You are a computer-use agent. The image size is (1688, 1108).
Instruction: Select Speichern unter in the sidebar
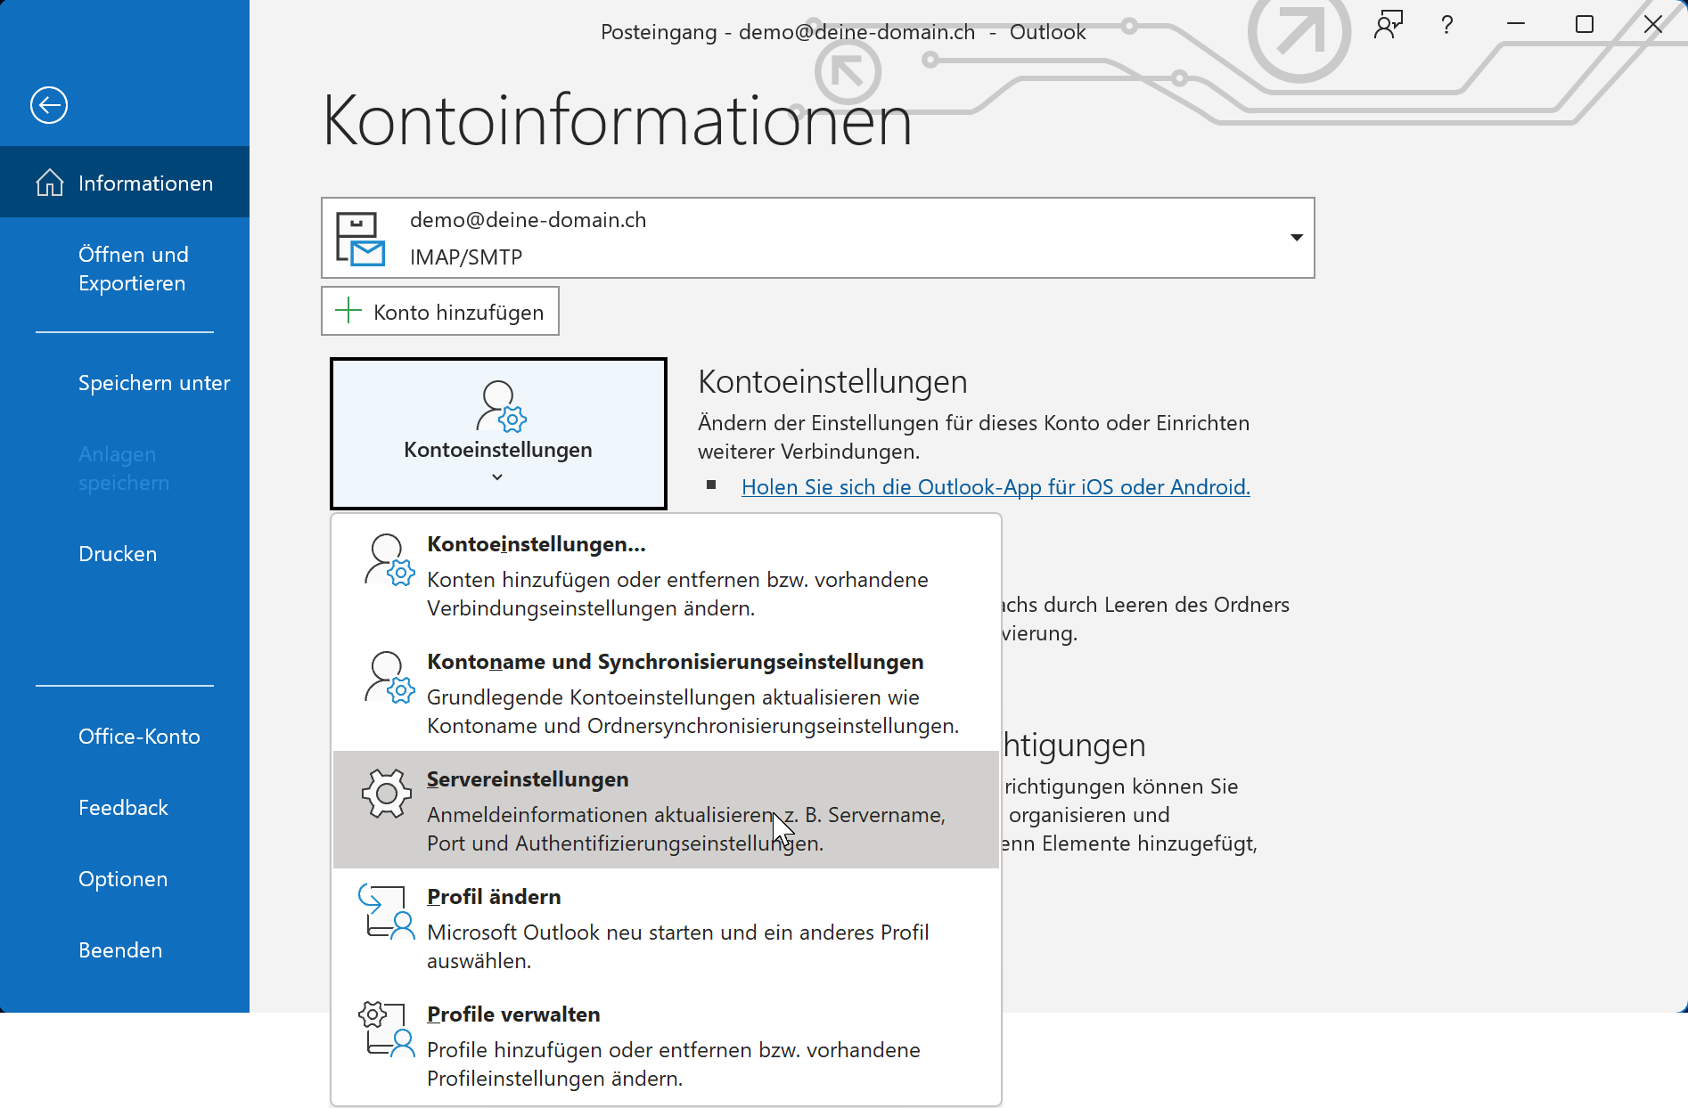pyautogui.click(x=154, y=383)
